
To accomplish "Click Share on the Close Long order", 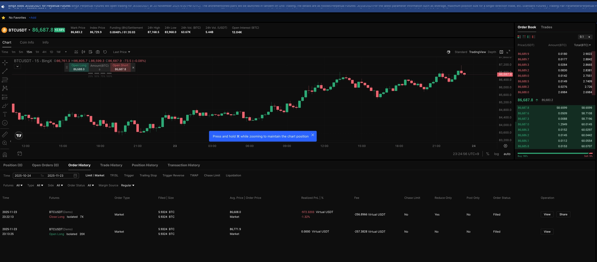I will coord(563,215).
